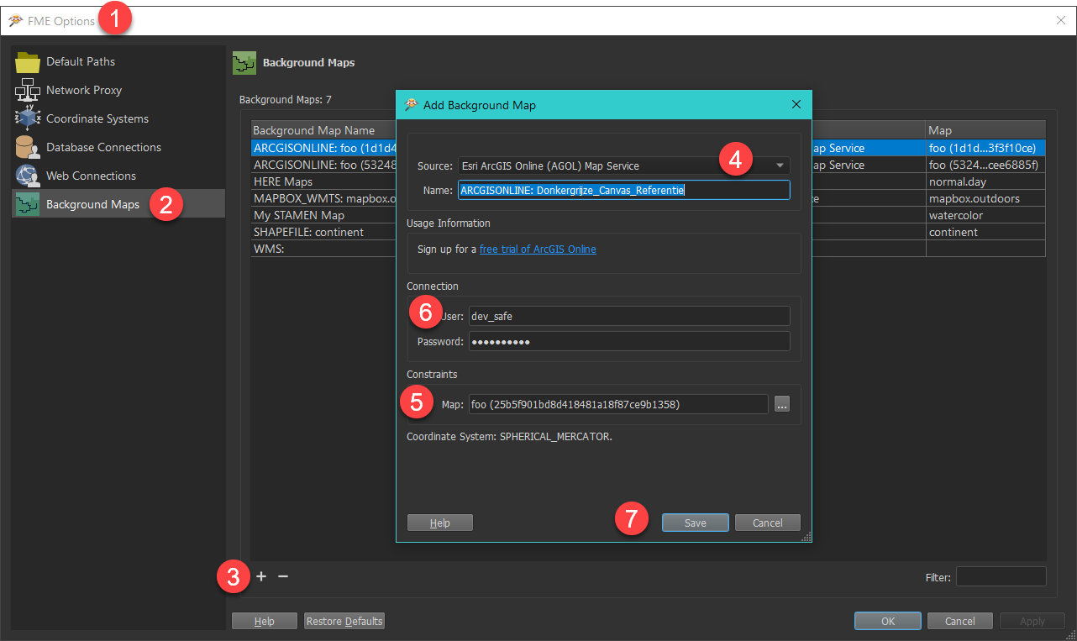Screen dimensions: 1077x641
Task: Select the HERE Maps row
Action: (323, 181)
